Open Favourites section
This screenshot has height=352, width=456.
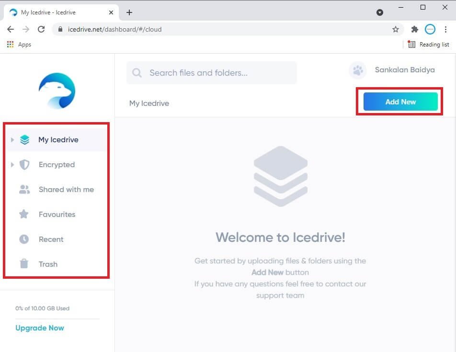click(x=57, y=214)
